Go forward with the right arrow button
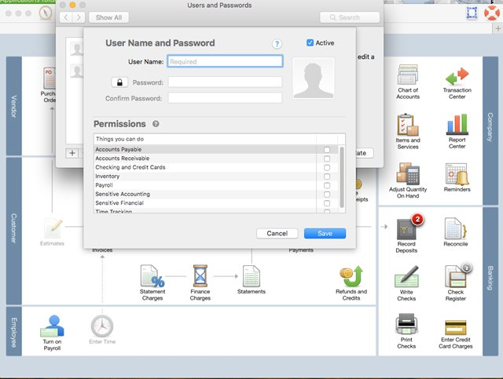Screen dimensions: 503x379 click(79, 17)
